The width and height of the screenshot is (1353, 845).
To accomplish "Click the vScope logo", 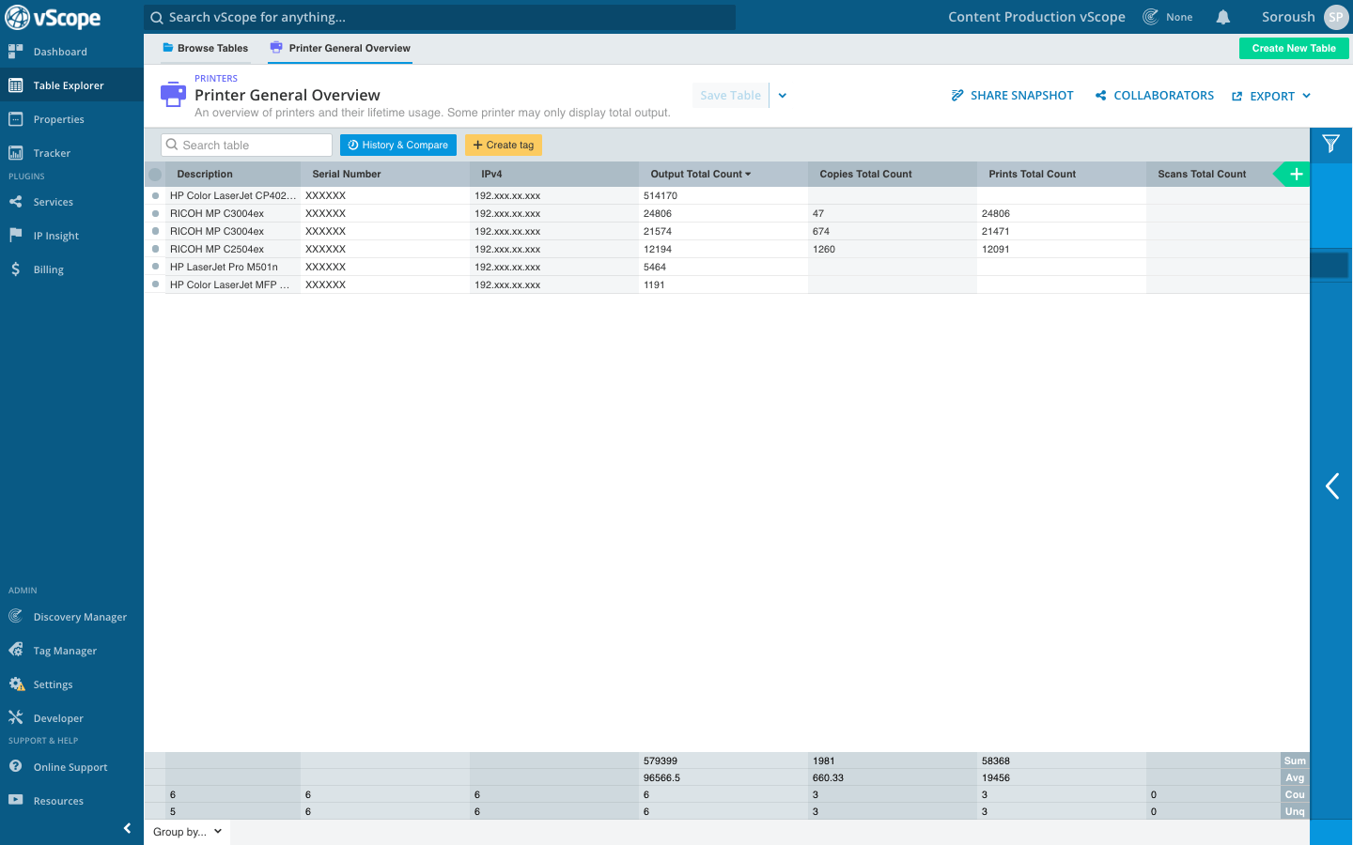I will (x=53, y=17).
